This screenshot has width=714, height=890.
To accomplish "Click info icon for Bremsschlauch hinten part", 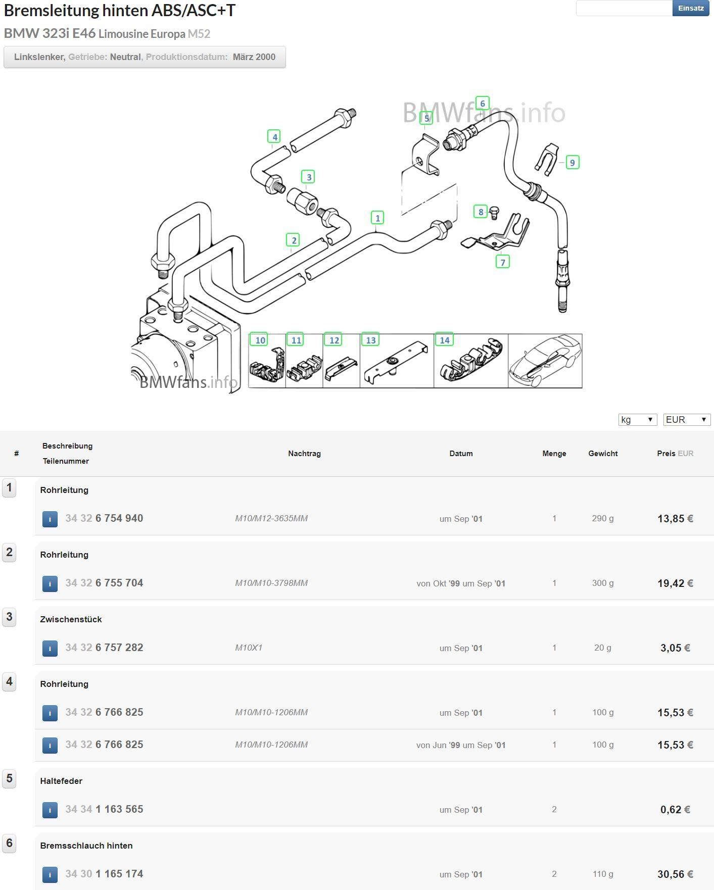I will [x=50, y=874].
